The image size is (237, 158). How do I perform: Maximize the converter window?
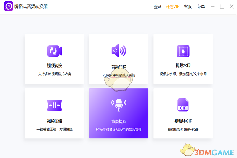222,6
